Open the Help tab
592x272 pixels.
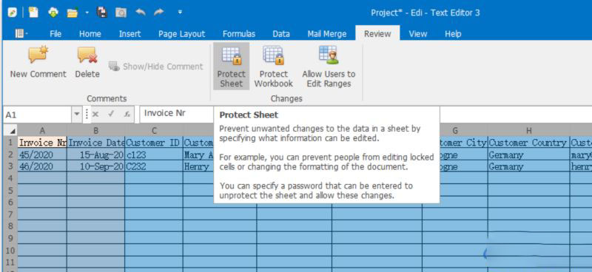click(453, 34)
